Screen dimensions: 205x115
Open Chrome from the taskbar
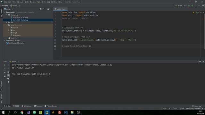pyautogui.click(x=22, y=112)
